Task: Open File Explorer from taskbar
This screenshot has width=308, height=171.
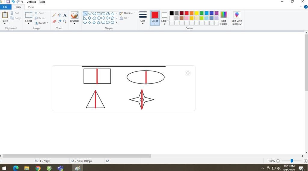Action: [x=27, y=168]
